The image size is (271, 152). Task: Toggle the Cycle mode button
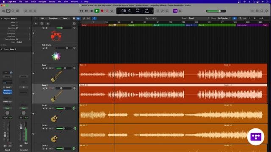click(112, 11)
